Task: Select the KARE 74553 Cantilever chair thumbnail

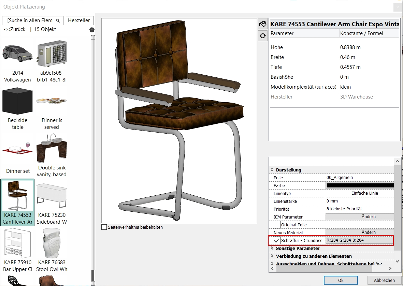Action: [17, 195]
